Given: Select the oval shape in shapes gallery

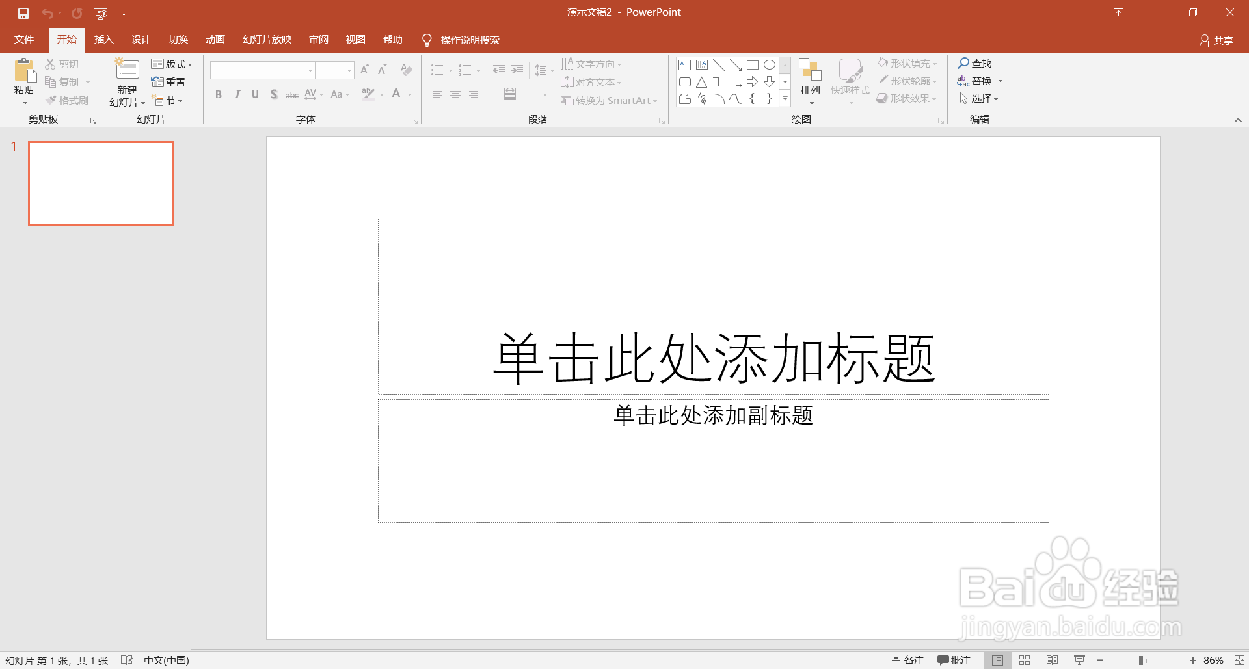Looking at the screenshot, I should click(x=770, y=64).
